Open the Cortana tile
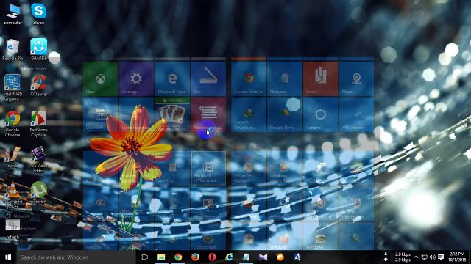This screenshot has height=264, width=471. [321, 114]
